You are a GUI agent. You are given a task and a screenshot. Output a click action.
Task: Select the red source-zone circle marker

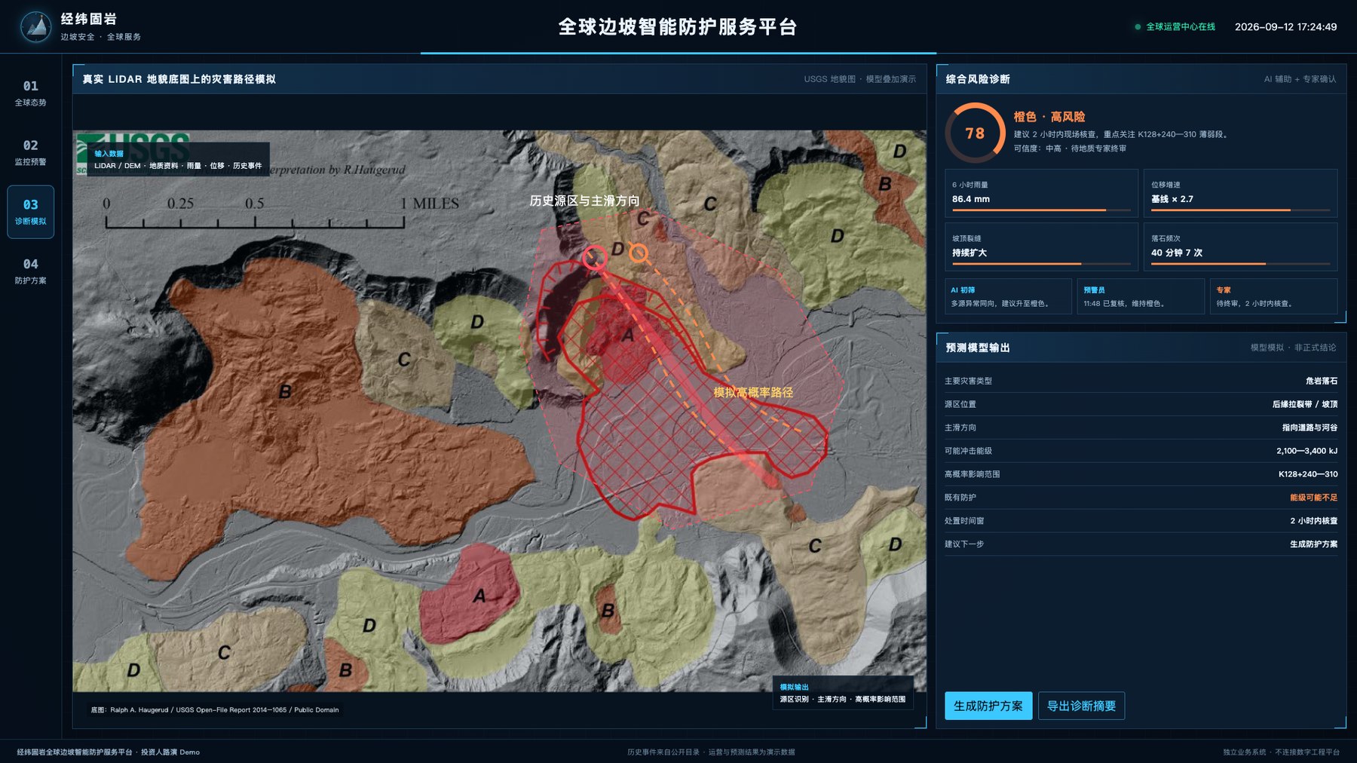tap(595, 258)
